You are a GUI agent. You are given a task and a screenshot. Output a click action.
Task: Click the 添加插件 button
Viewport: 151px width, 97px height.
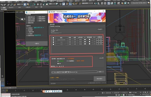(x=100, y=29)
